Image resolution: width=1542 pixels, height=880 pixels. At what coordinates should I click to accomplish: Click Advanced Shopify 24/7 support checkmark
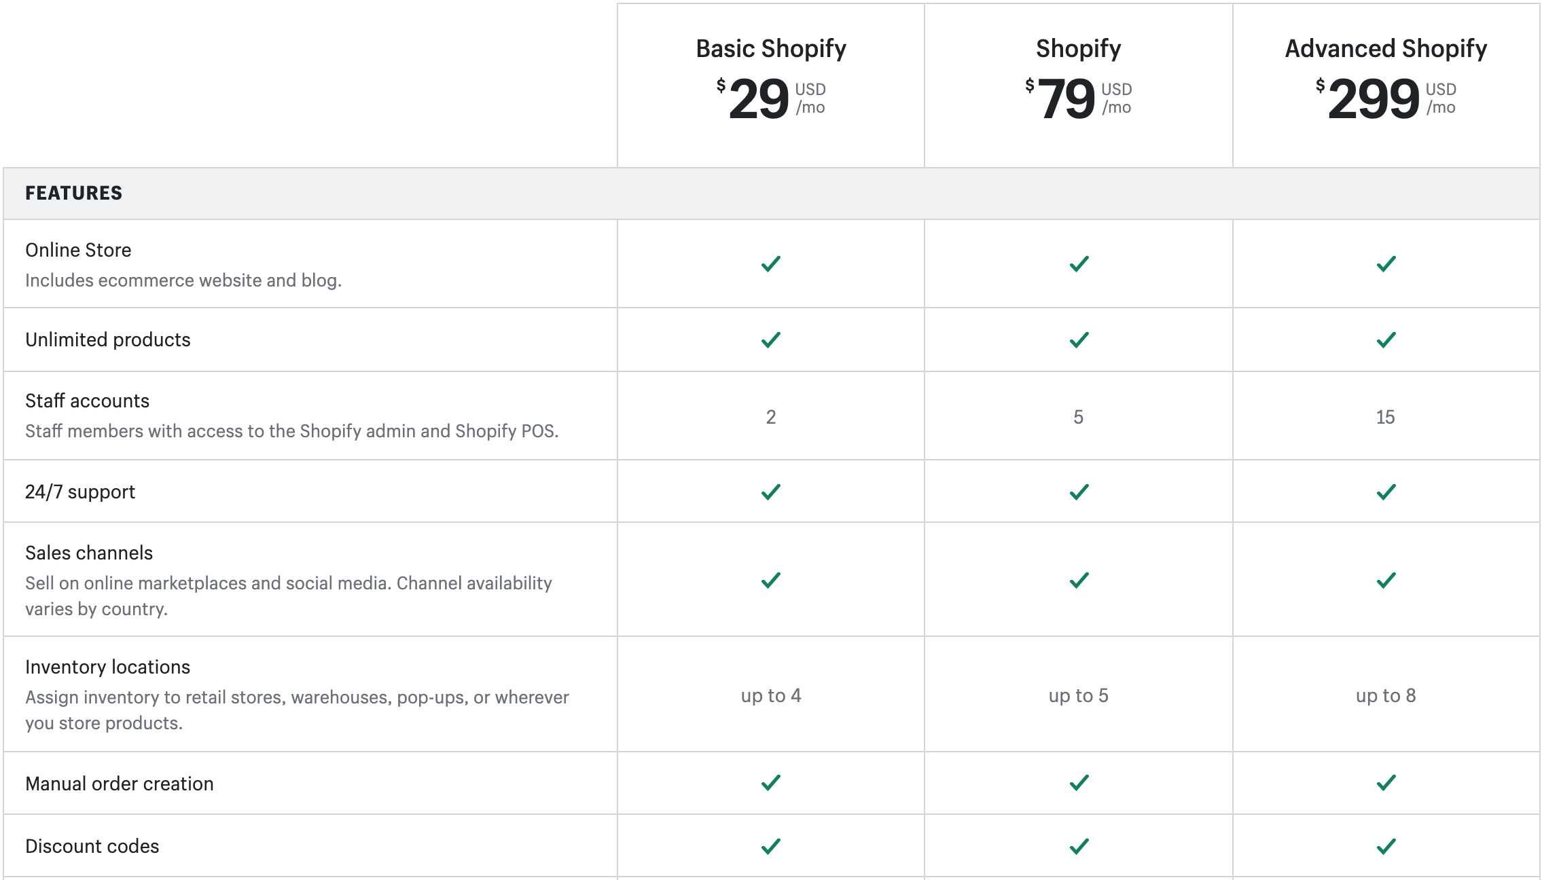(1386, 492)
